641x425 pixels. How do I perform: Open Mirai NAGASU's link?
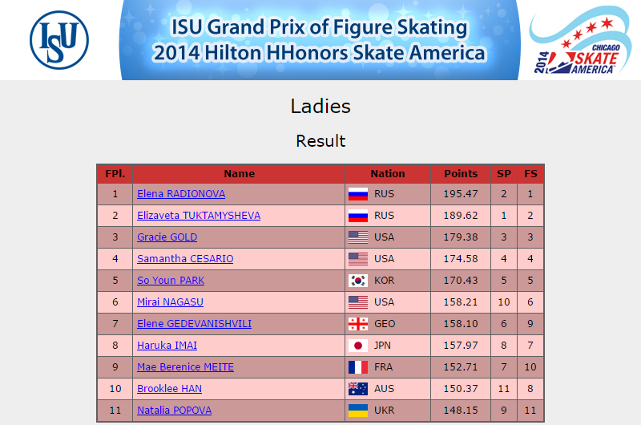pyautogui.click(x=170, y=302)
